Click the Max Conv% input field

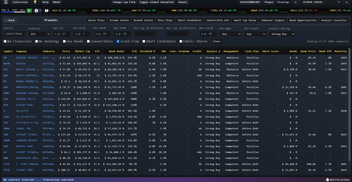(208, 34)
